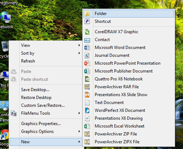
Task: Click the PowerPoint presentation icon
Action: (87, 63)
